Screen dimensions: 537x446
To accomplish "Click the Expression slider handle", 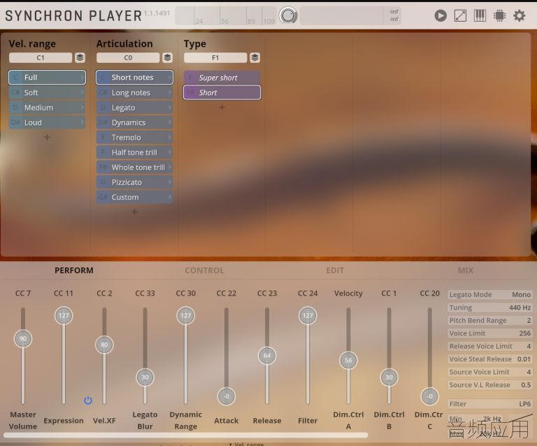I will coord(64,315).
